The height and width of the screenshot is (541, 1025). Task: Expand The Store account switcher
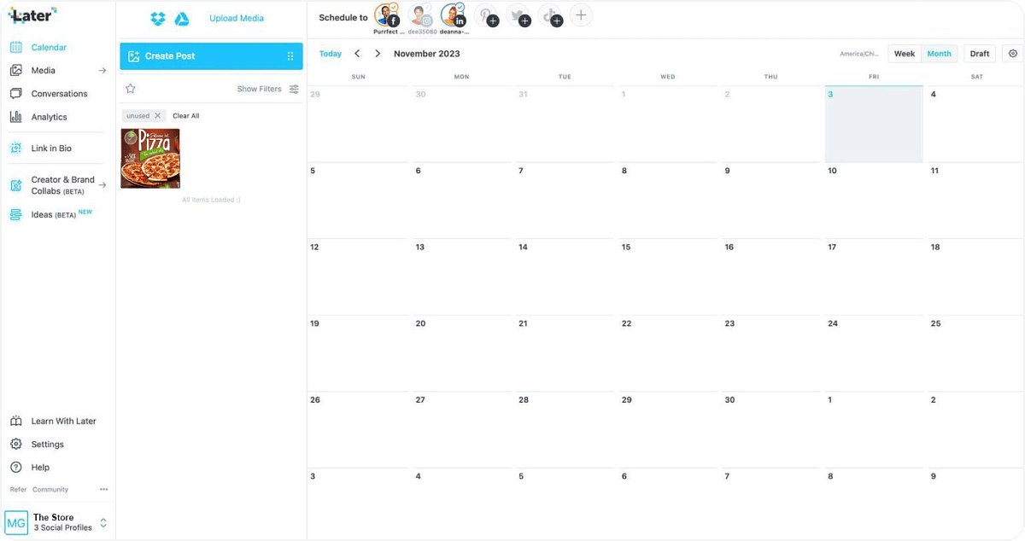click(103, 522)
